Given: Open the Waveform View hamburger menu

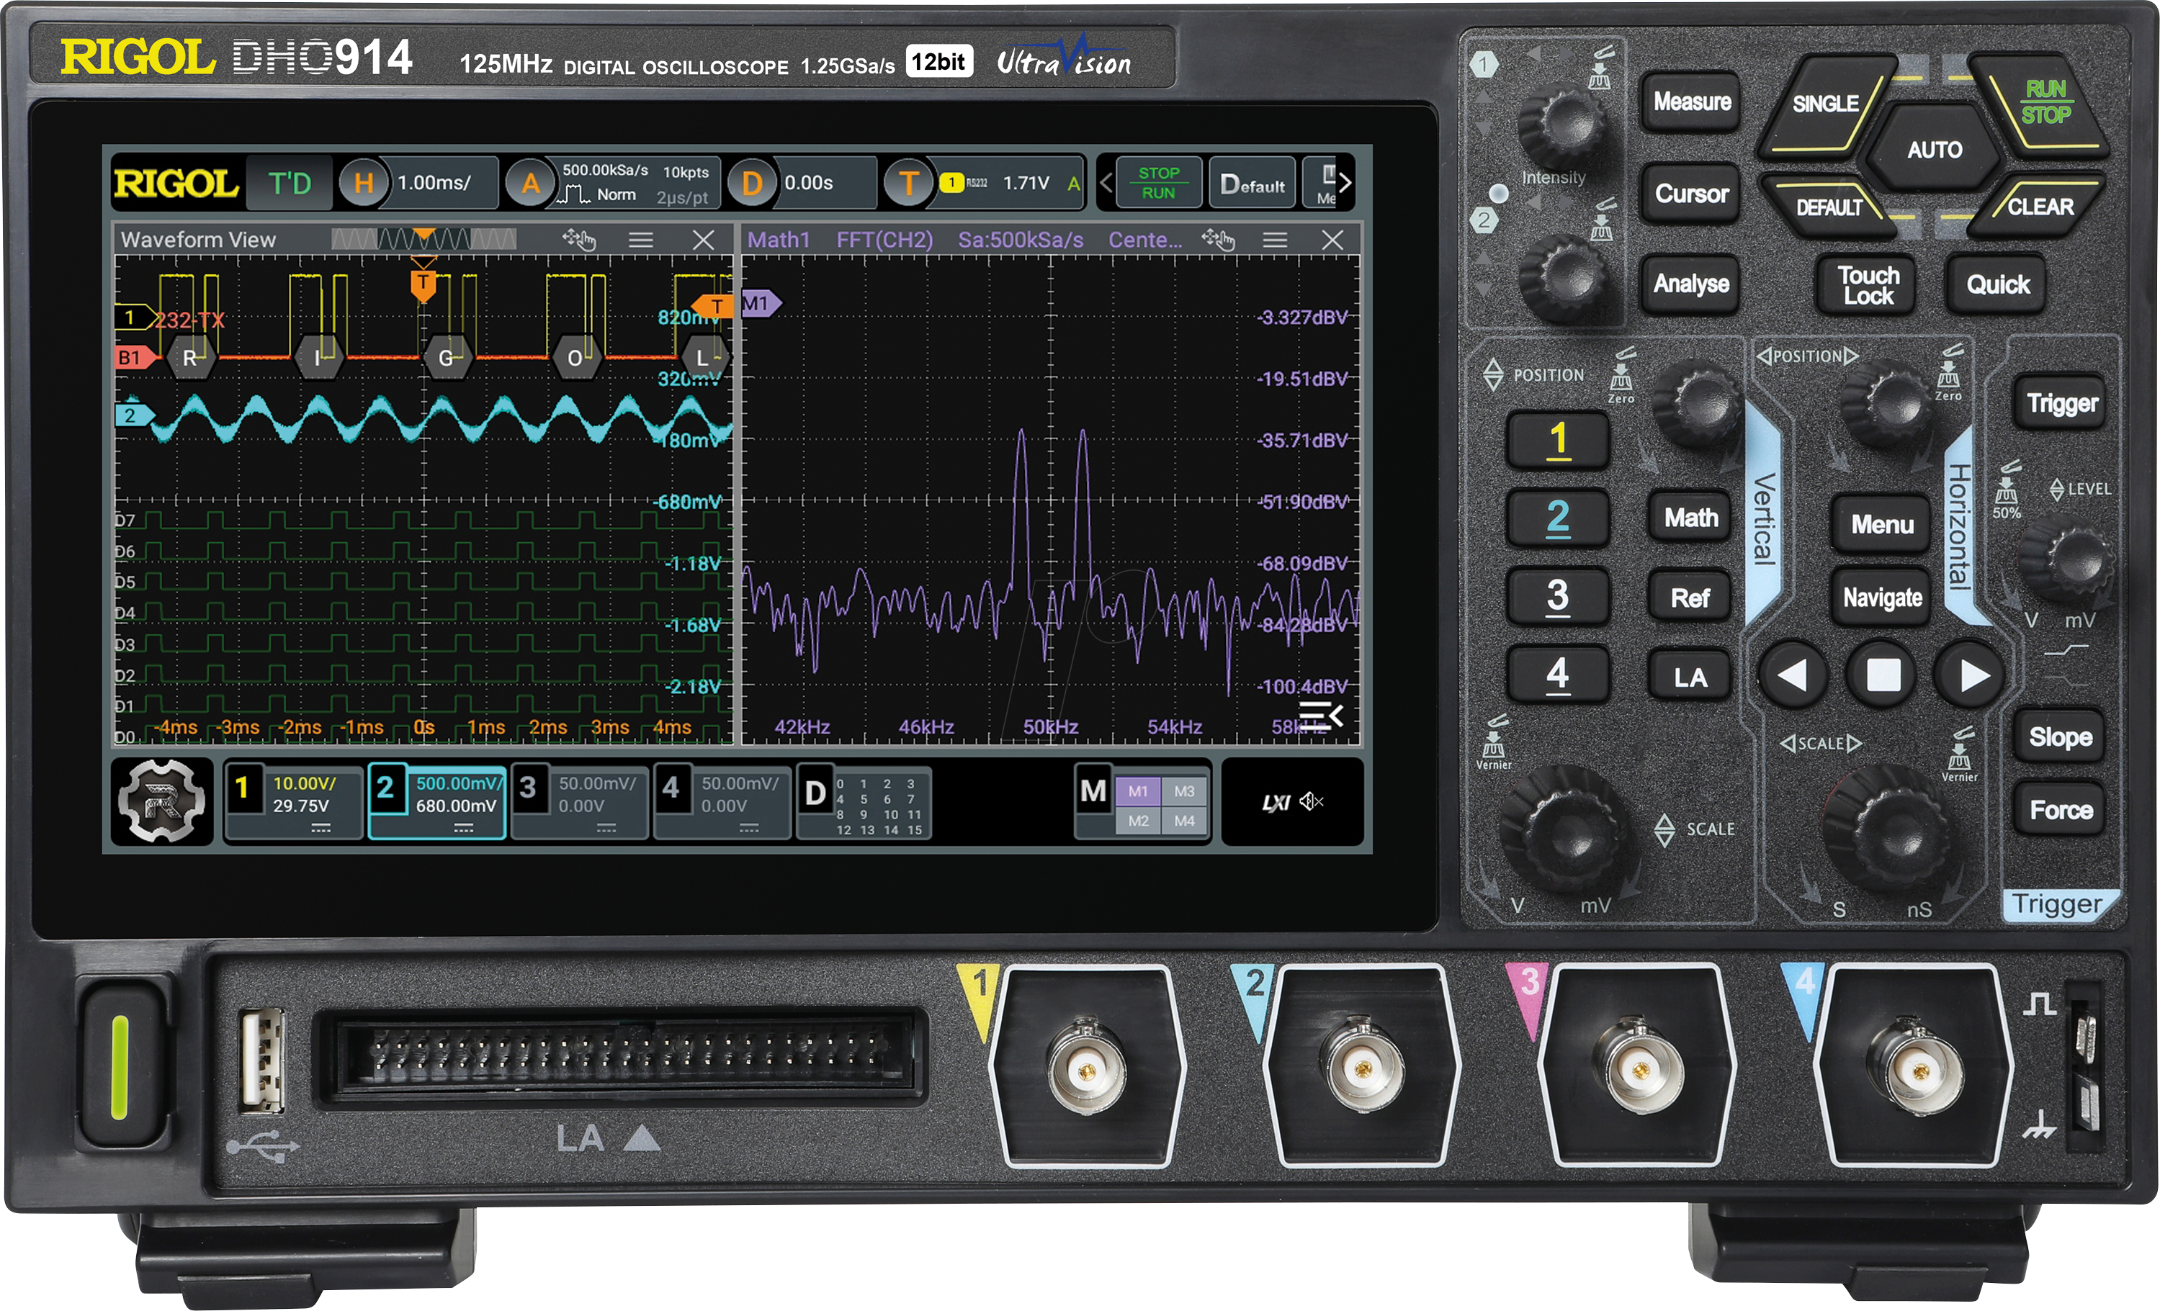Looking at the screenshot, I should pyautogui.click(x=641, y=239).
